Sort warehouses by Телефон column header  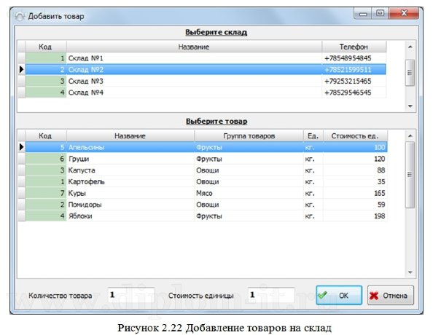353,47
